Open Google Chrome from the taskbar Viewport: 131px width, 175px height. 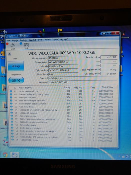pyautogui.click(x=5, y=155)
